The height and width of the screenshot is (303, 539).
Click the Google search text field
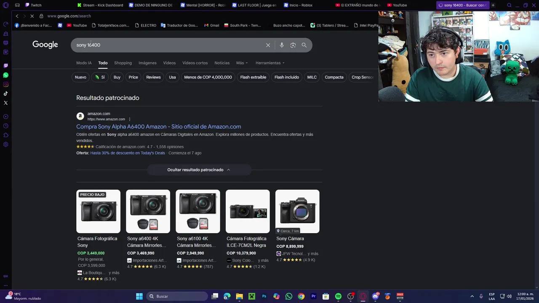pos(168,45)
